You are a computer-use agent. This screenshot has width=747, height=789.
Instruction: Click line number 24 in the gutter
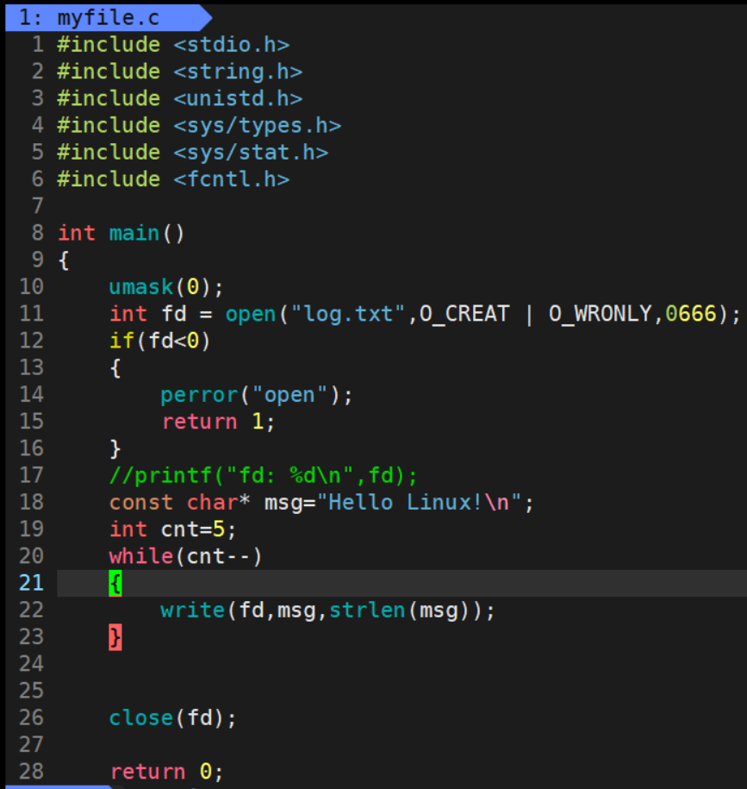click(31, 664)
